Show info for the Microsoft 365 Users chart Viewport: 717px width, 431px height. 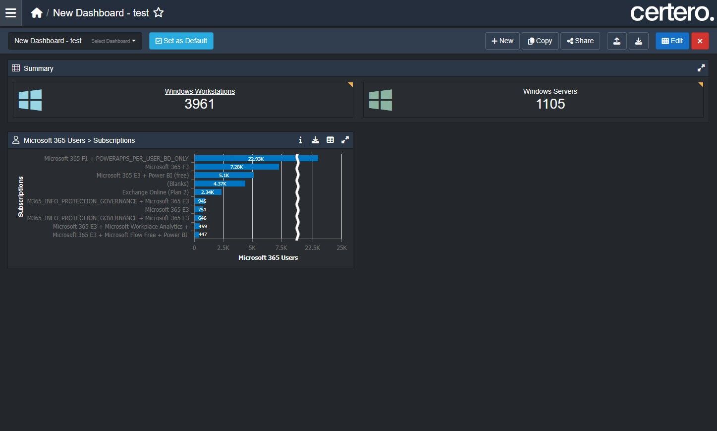coord(300,140)
